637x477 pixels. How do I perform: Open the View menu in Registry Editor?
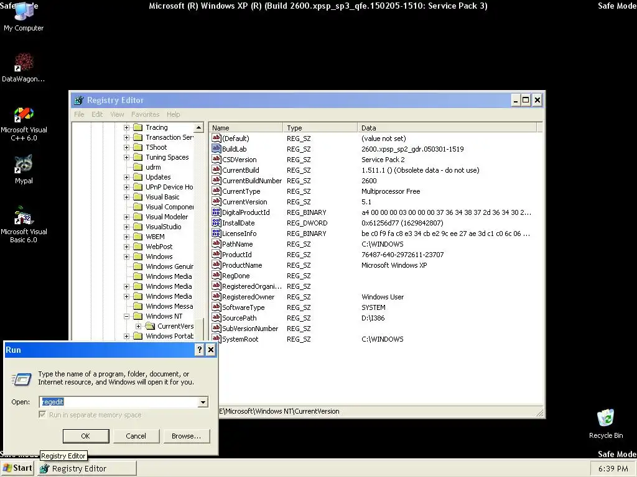tap(117, 114)
